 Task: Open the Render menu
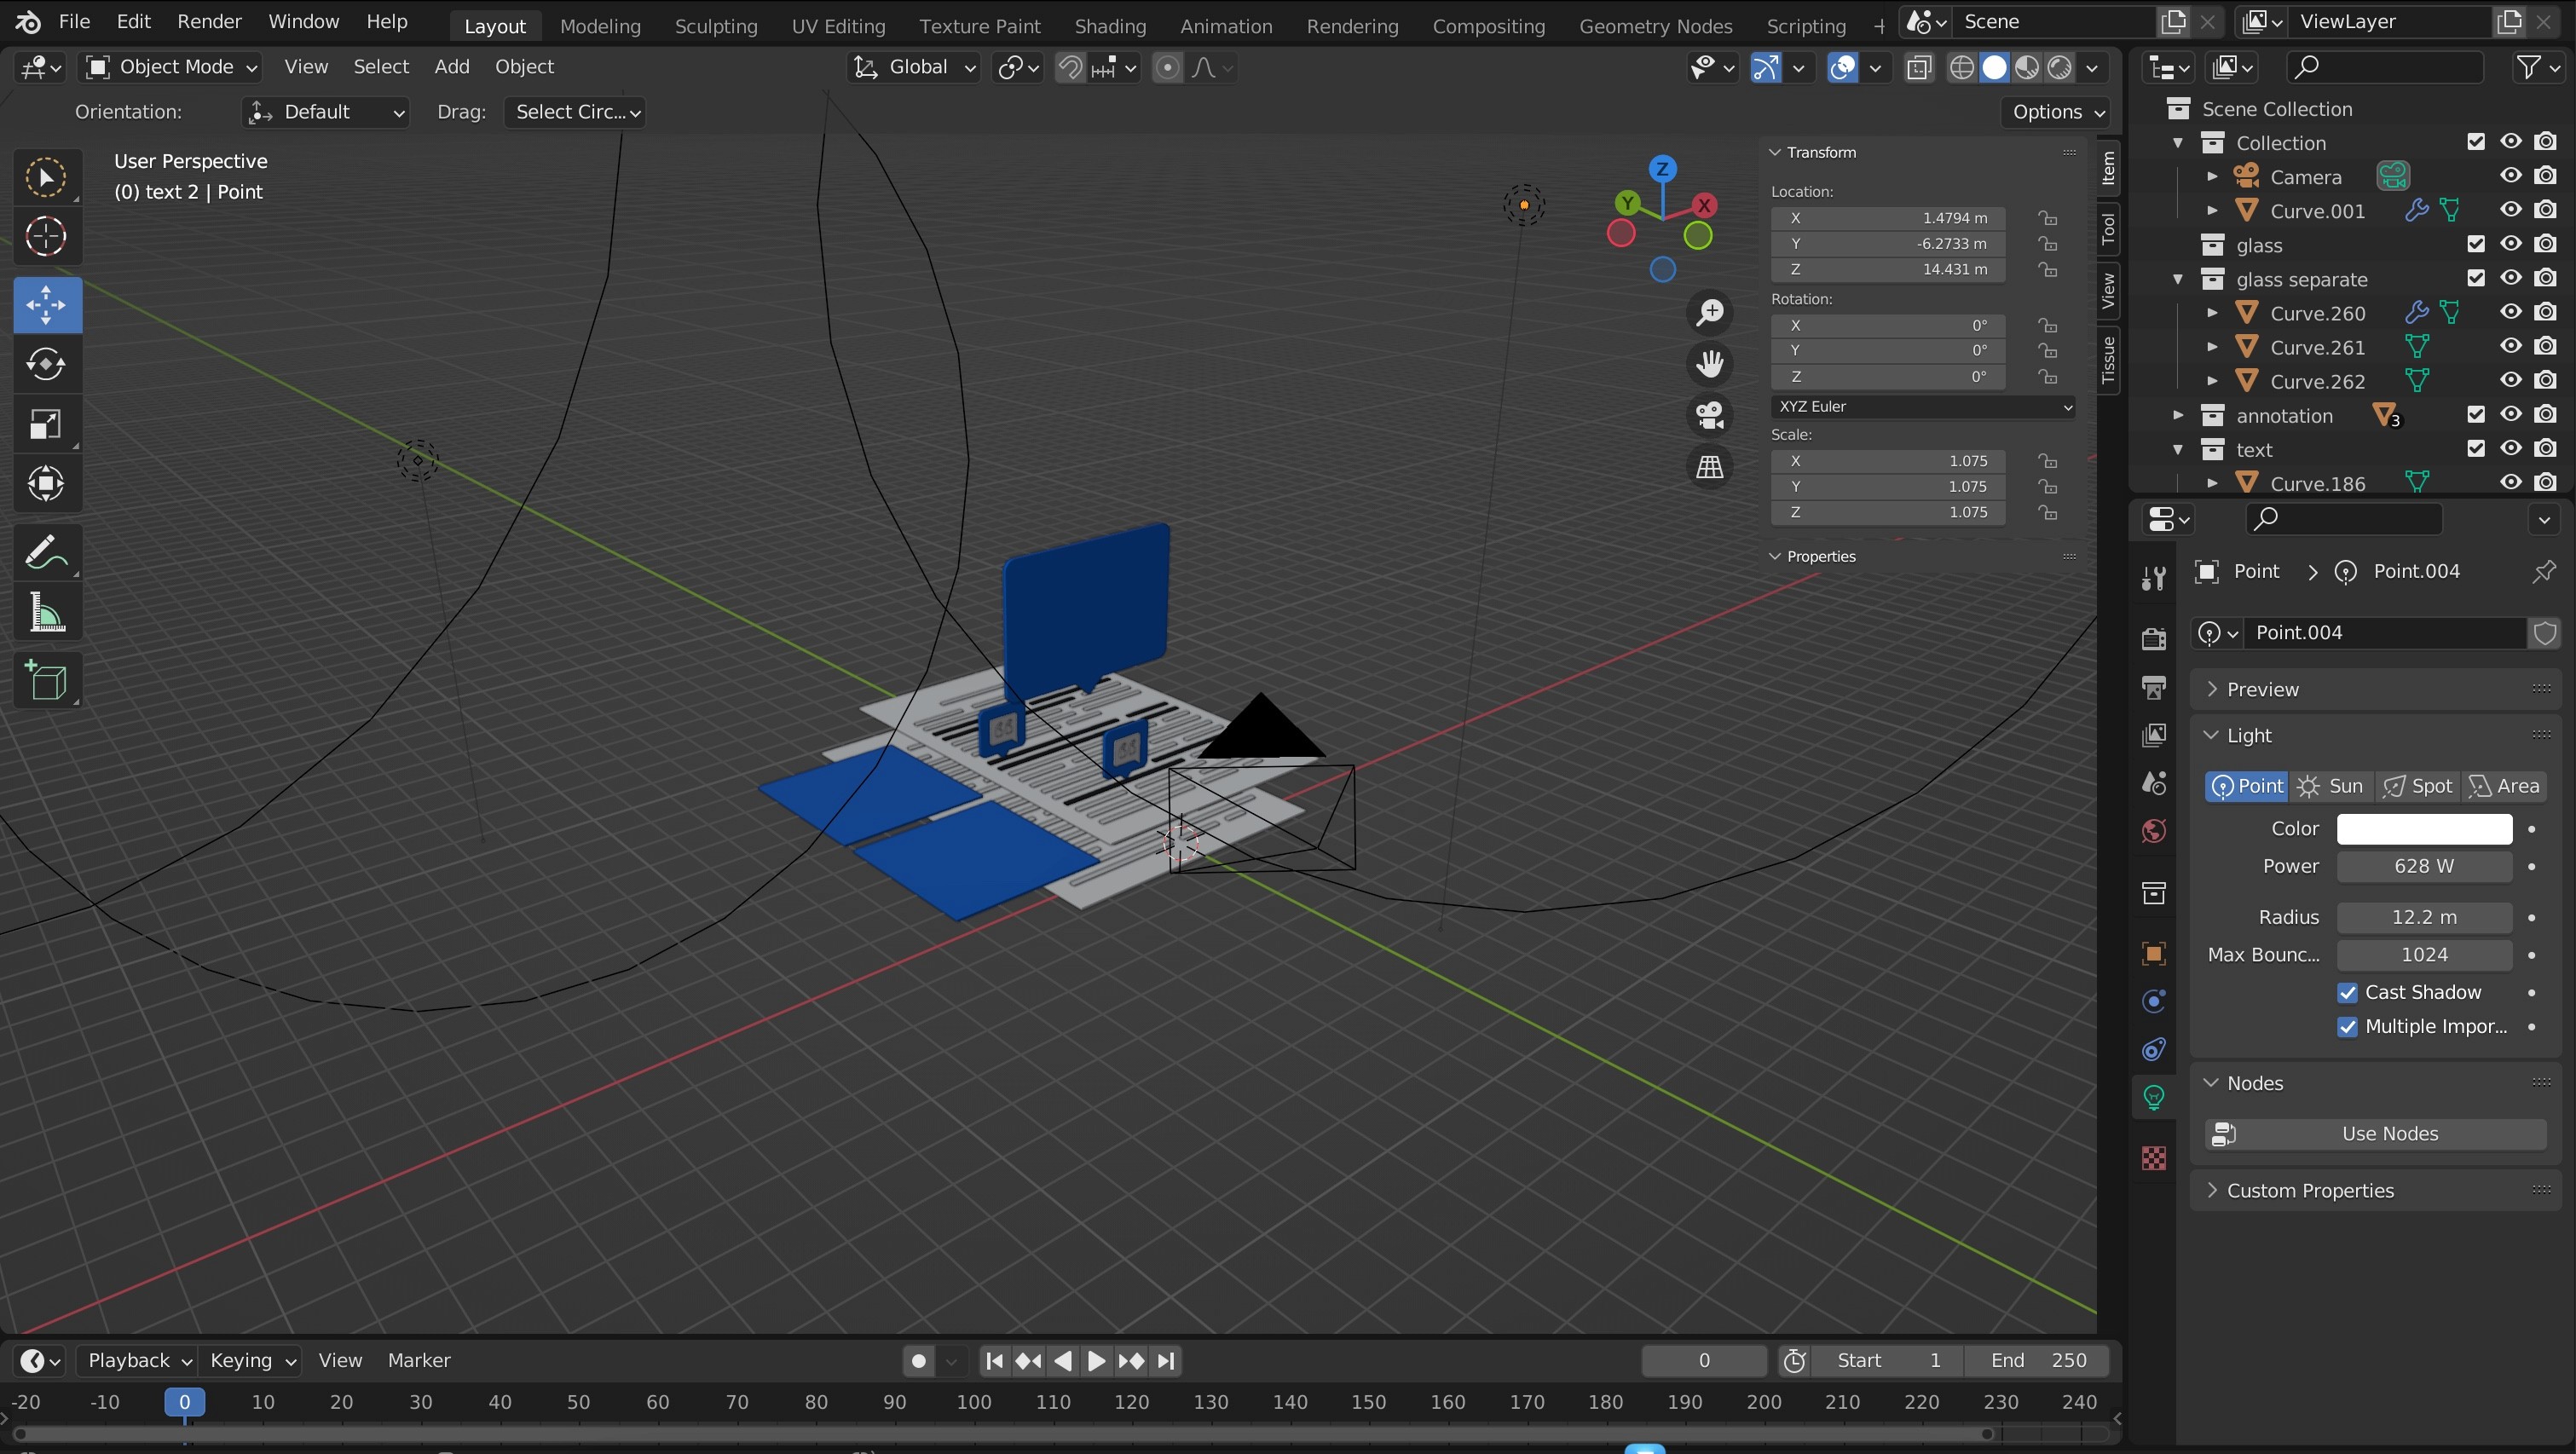point(209,22)
